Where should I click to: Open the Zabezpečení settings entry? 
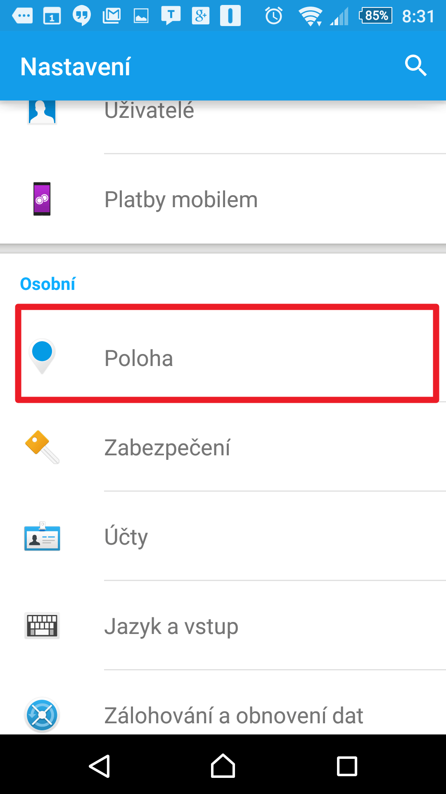click(223, 447)
